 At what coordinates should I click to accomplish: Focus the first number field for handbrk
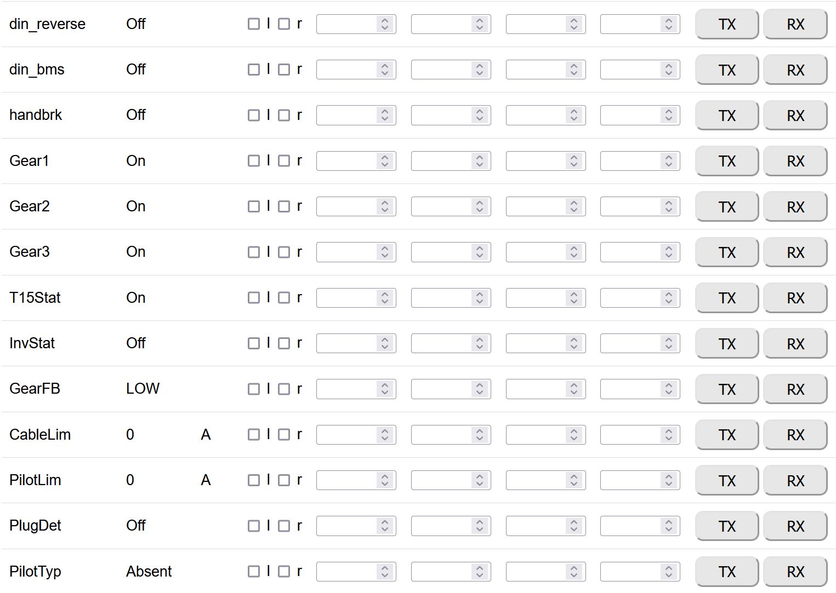pyautogui.click(x=346, y=116)
